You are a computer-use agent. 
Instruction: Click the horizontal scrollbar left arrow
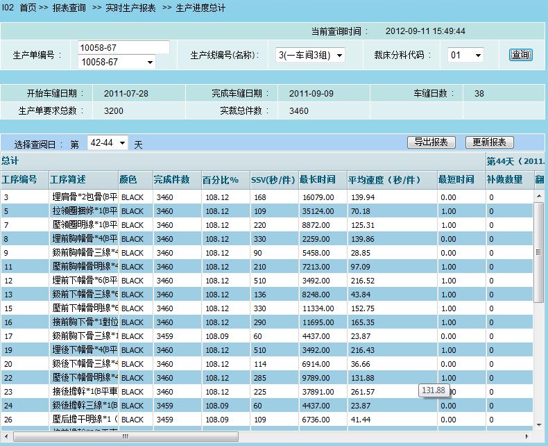point(6,437)
